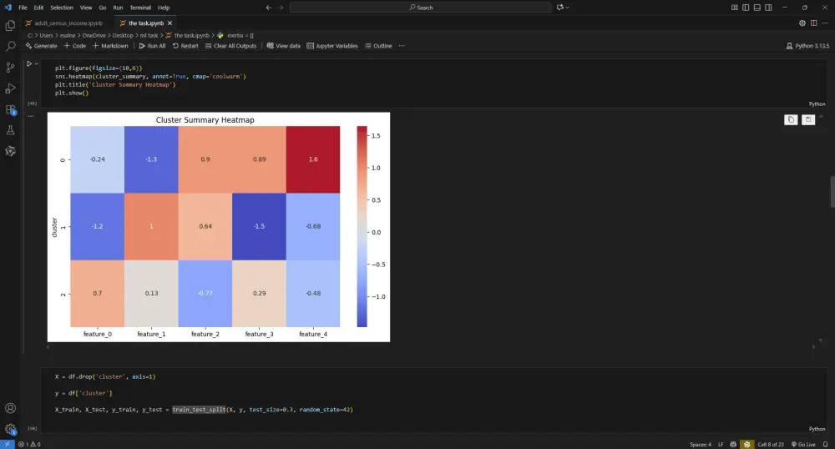Click 'ml task' in breadcrumb path
Screen dimensions: 835x449
pos(149,35)
